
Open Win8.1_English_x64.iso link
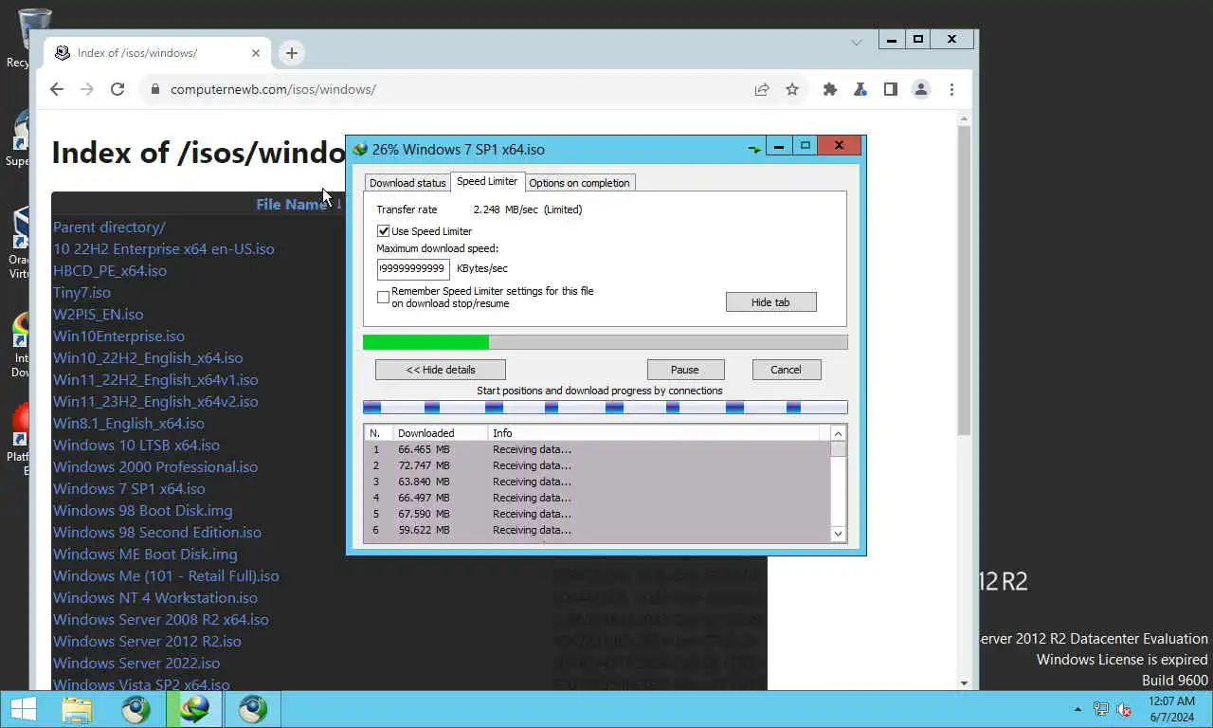coord(129,424)
